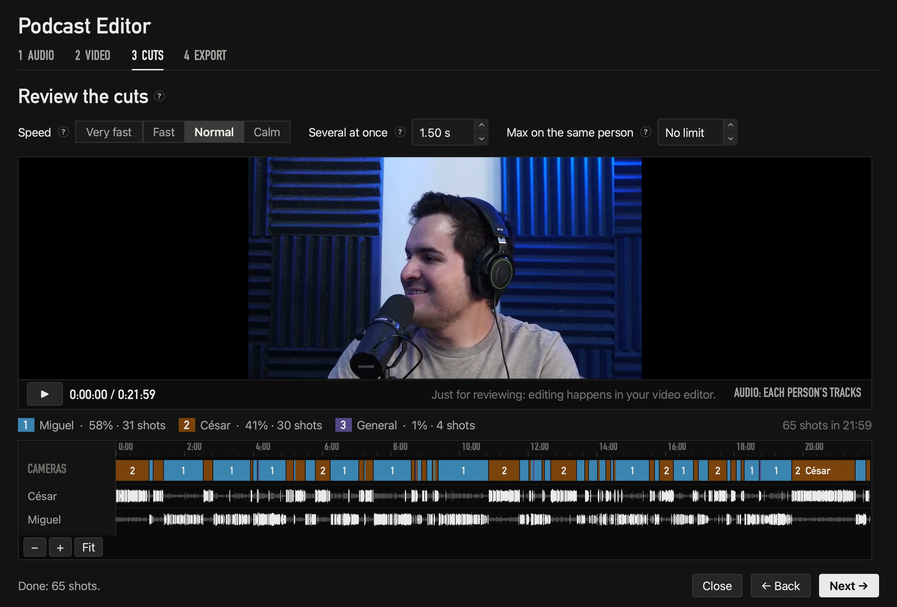Click the video preview frame
The height and width of the screenshot is (607, 897).
pyautogui.click(x=445, y=268)
